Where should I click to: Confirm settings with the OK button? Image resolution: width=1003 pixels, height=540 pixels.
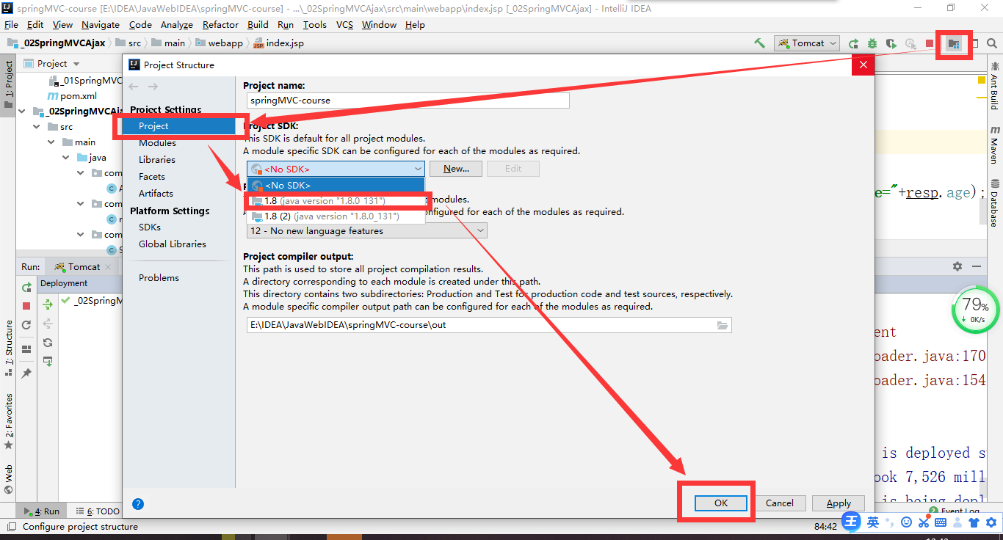coord(720,503)
